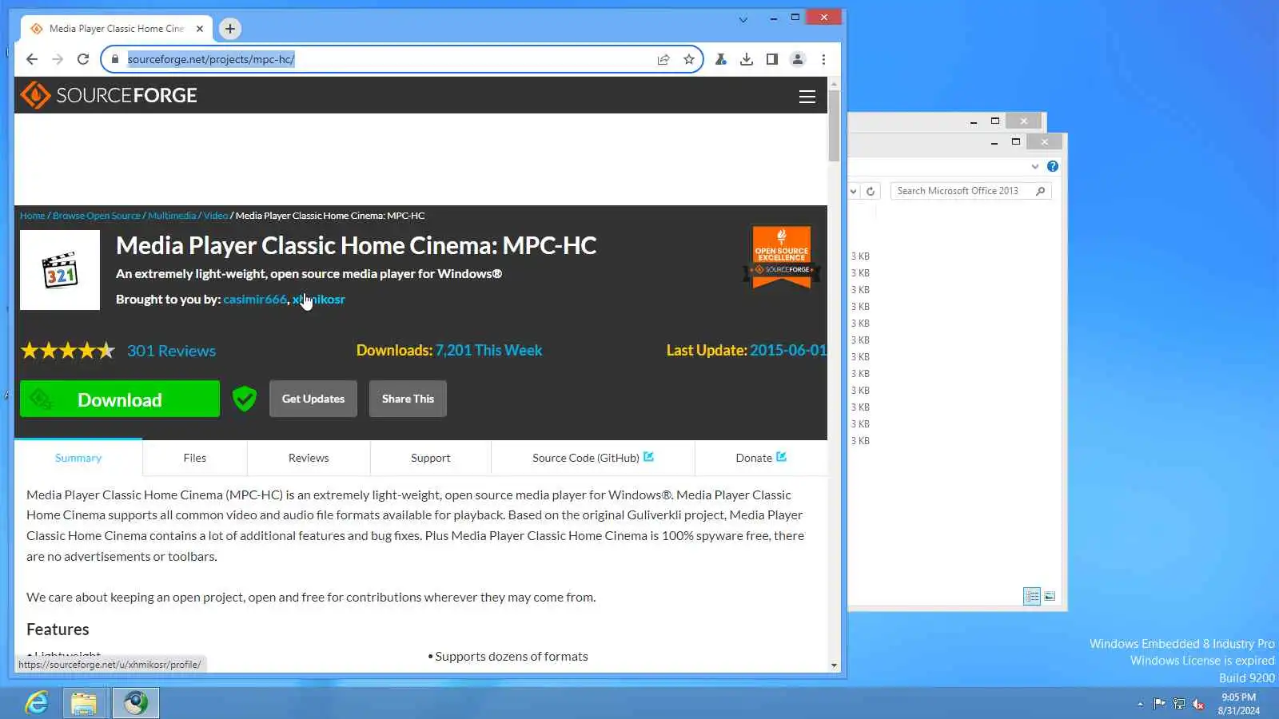Click the MPC-HC project clapperboard icon
1279x719 pixels.
[60, 270]
